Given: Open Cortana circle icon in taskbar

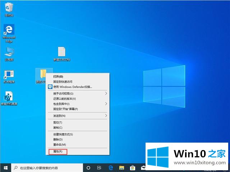Looking at the screenshot, I should (x=88, y=168).
